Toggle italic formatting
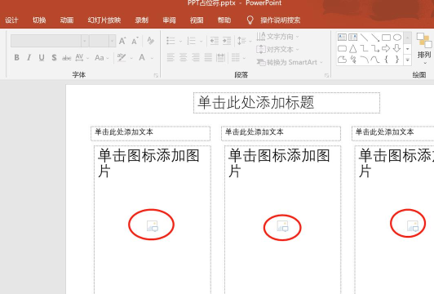This screenshot has width=434, height=294. pos(29,57)
